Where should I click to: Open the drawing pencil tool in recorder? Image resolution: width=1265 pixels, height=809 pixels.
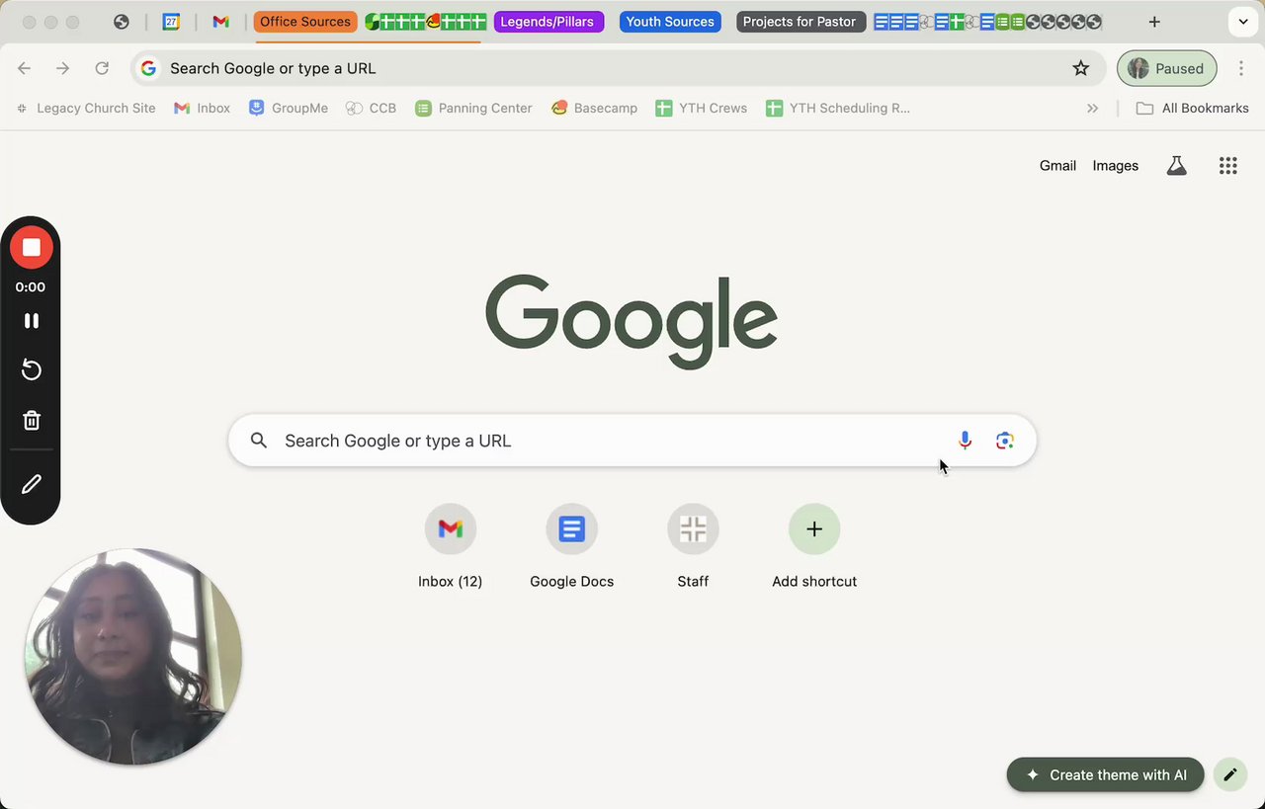31,484
